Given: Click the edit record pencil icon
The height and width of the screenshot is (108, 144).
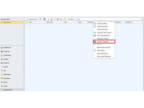Looking at the screenshot, I should [48, 19].
